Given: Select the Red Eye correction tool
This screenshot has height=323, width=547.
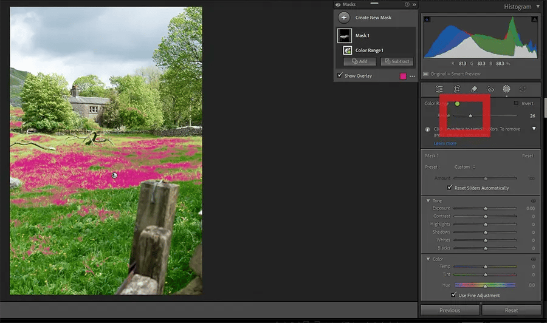Looking at the screenshot, I should point(490,89).
